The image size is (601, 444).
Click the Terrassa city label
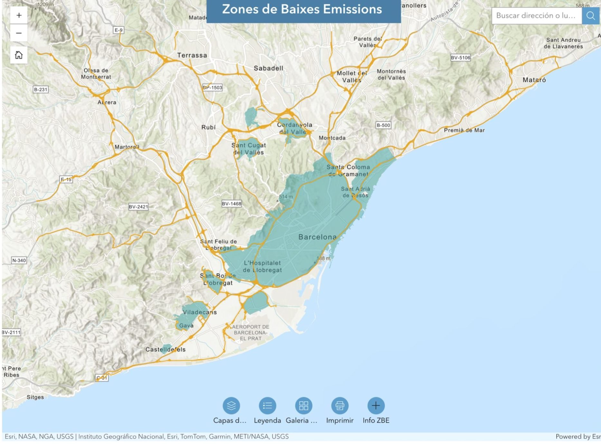point(192,55)
